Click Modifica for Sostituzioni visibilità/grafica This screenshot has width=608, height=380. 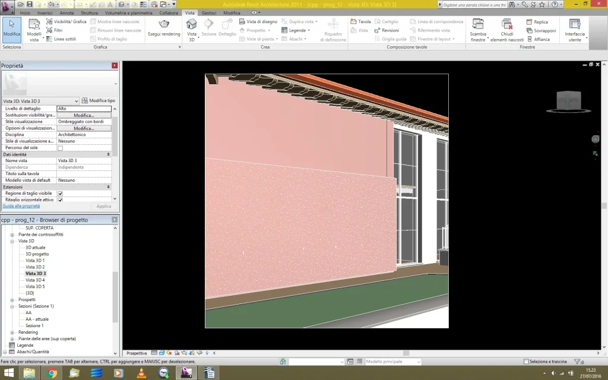[x=84, y=115]
